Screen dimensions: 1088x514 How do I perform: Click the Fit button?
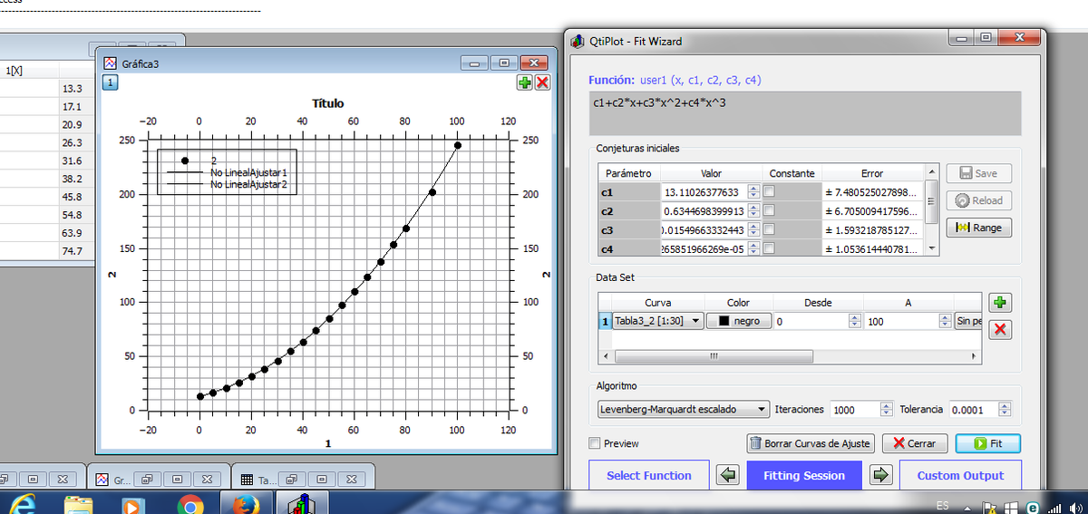987,443
